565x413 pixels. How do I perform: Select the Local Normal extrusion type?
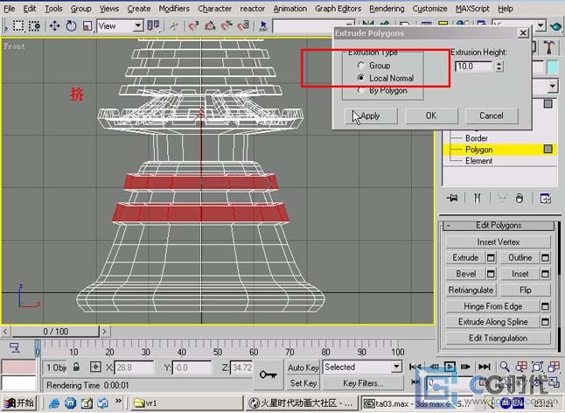pyautogui.click(x=360, y=78)
